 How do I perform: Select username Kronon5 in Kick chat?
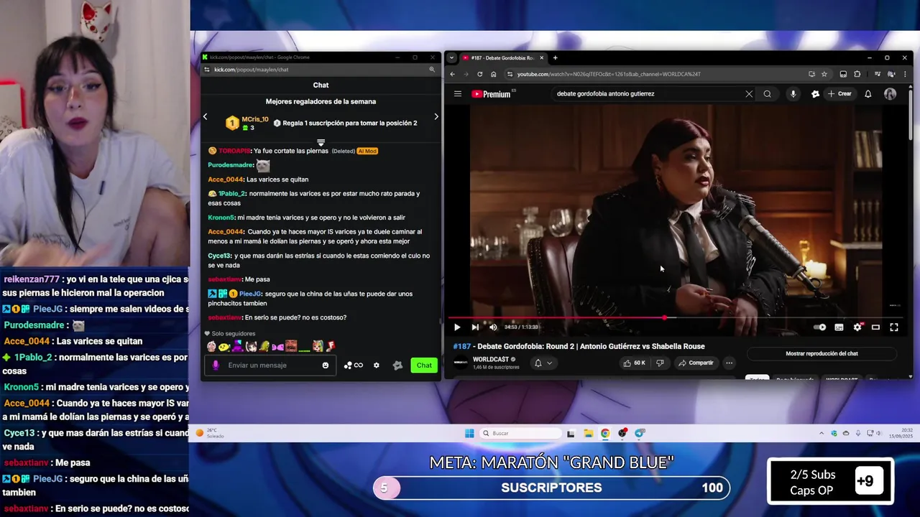coord(221,218)
